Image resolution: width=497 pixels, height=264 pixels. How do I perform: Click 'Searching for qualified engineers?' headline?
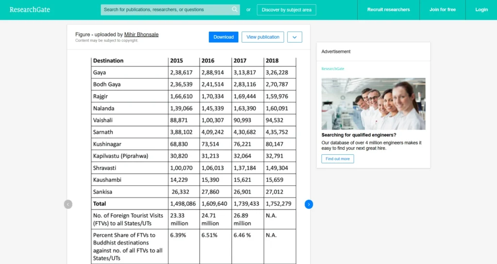coord(359,135)
